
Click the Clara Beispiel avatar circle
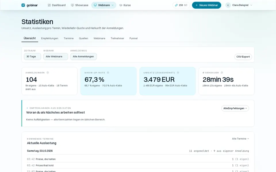pos(228,5)
